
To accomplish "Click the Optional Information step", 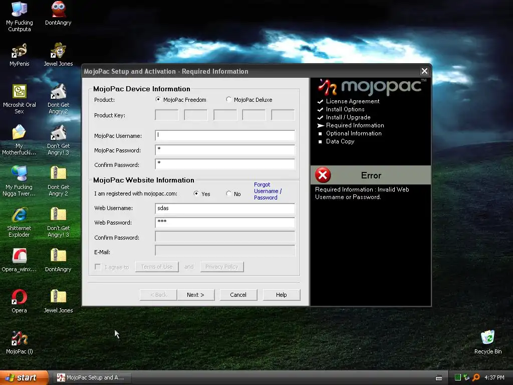I will [x=353, y=133].
